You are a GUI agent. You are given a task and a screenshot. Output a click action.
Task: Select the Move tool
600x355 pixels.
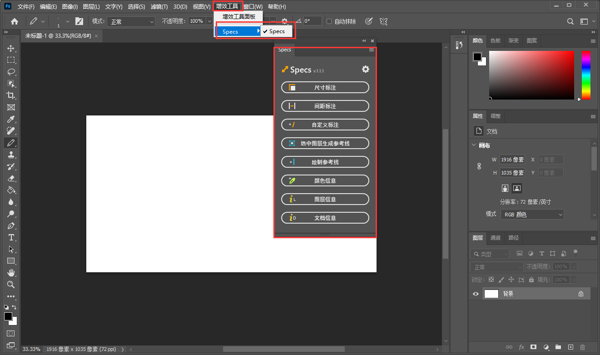pyautogui.click(x=11, y=49)
